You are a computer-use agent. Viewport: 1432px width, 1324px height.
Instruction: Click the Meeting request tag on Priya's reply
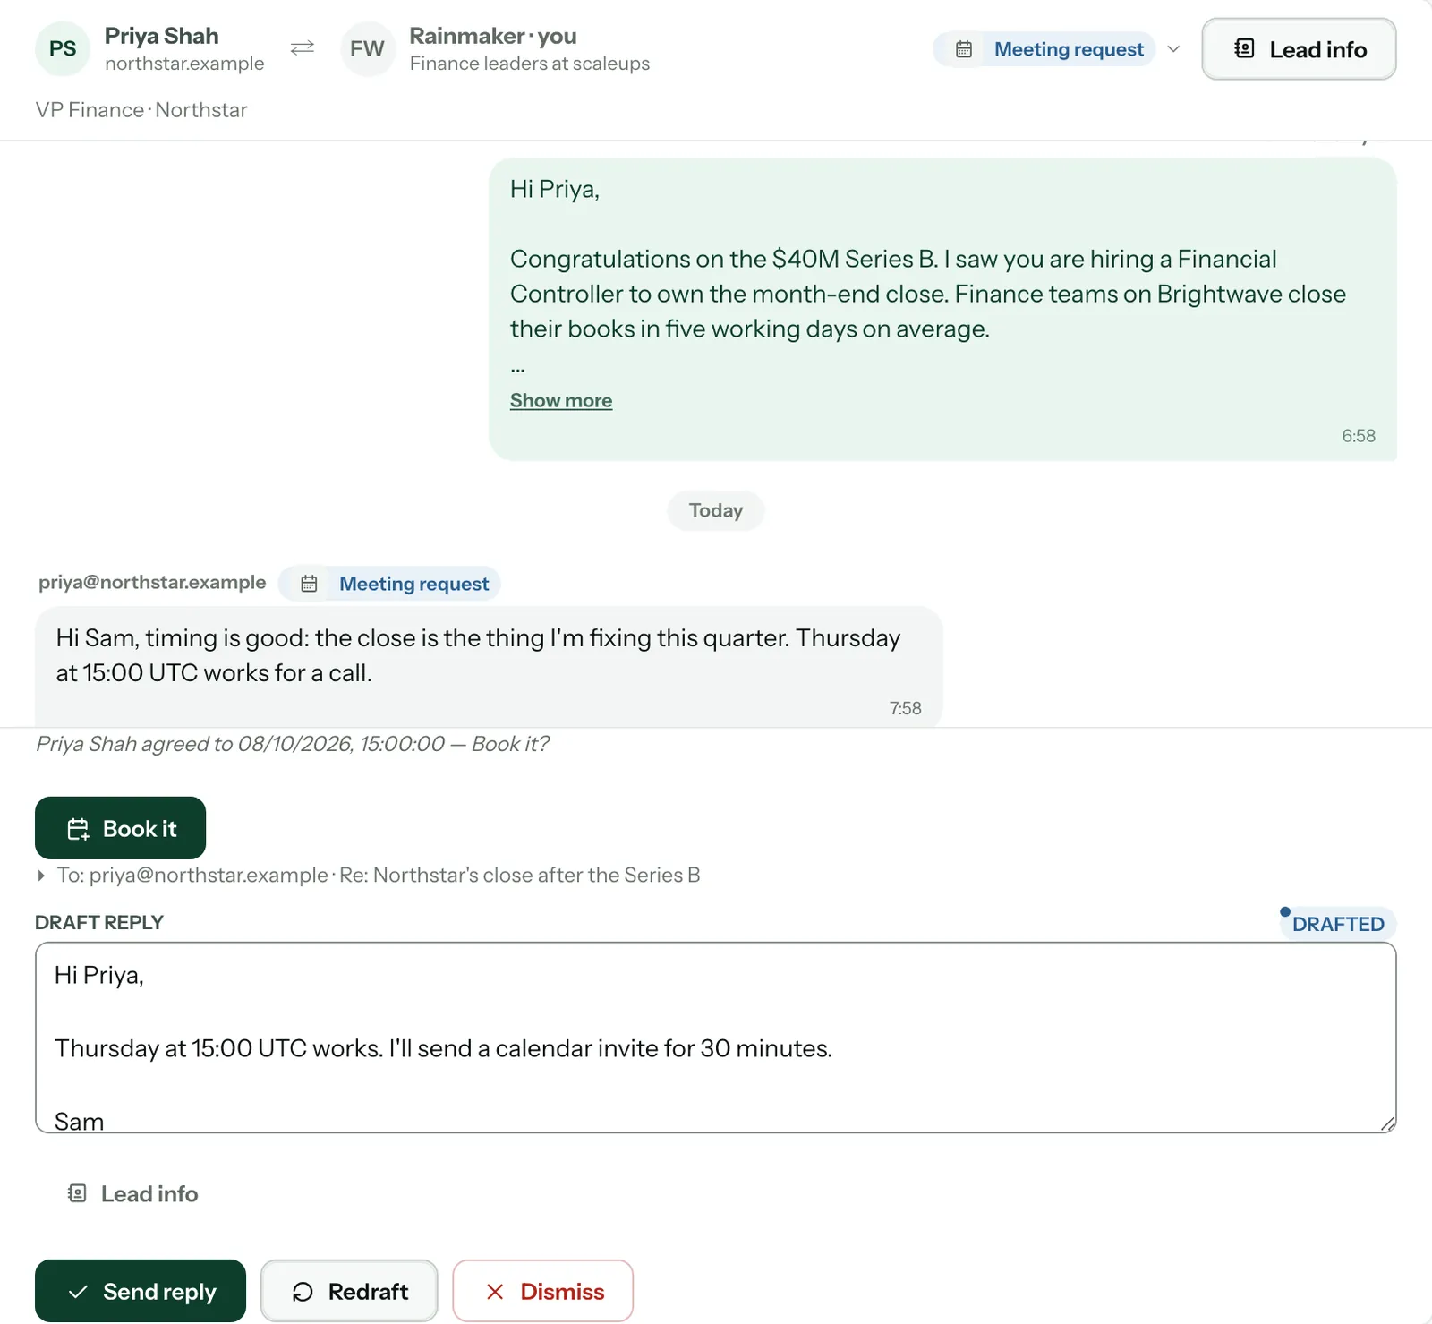pos(389,584)
